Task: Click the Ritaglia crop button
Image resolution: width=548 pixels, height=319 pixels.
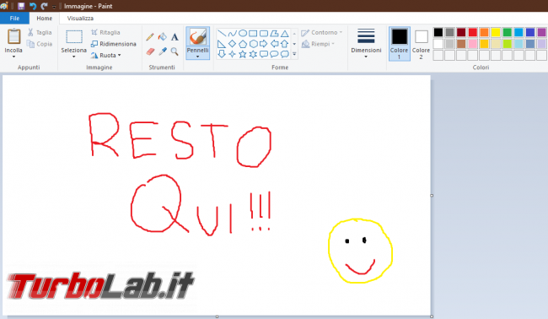Action: (105, 33)
